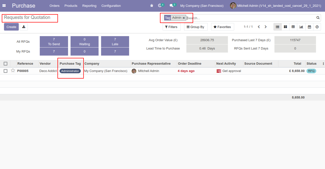Click the Search input field
The height and width of the screenshot is (169, 325).
click(x=251, y=18)
